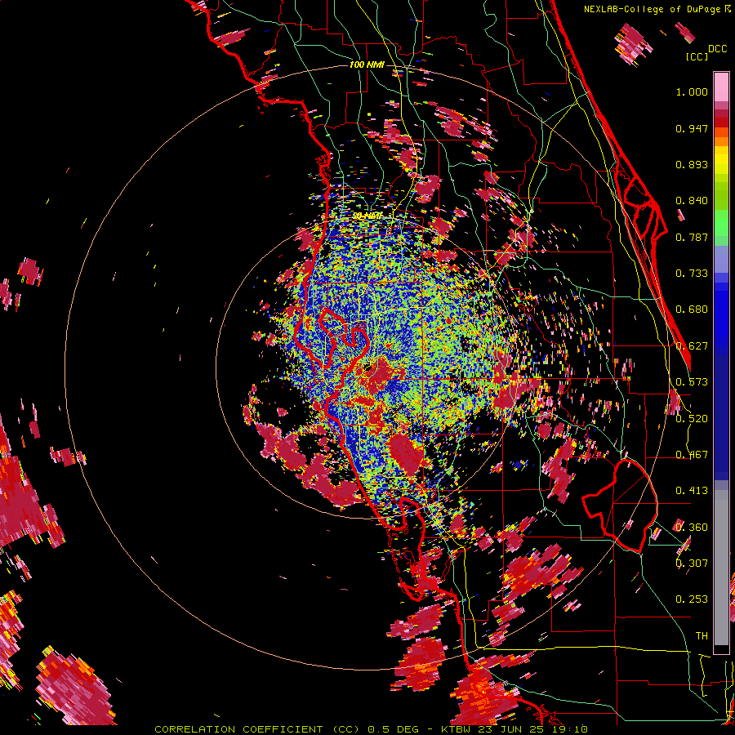Click the 1.000 value on the scale
The height and width of the screenshot is (735, 735).
692,91
